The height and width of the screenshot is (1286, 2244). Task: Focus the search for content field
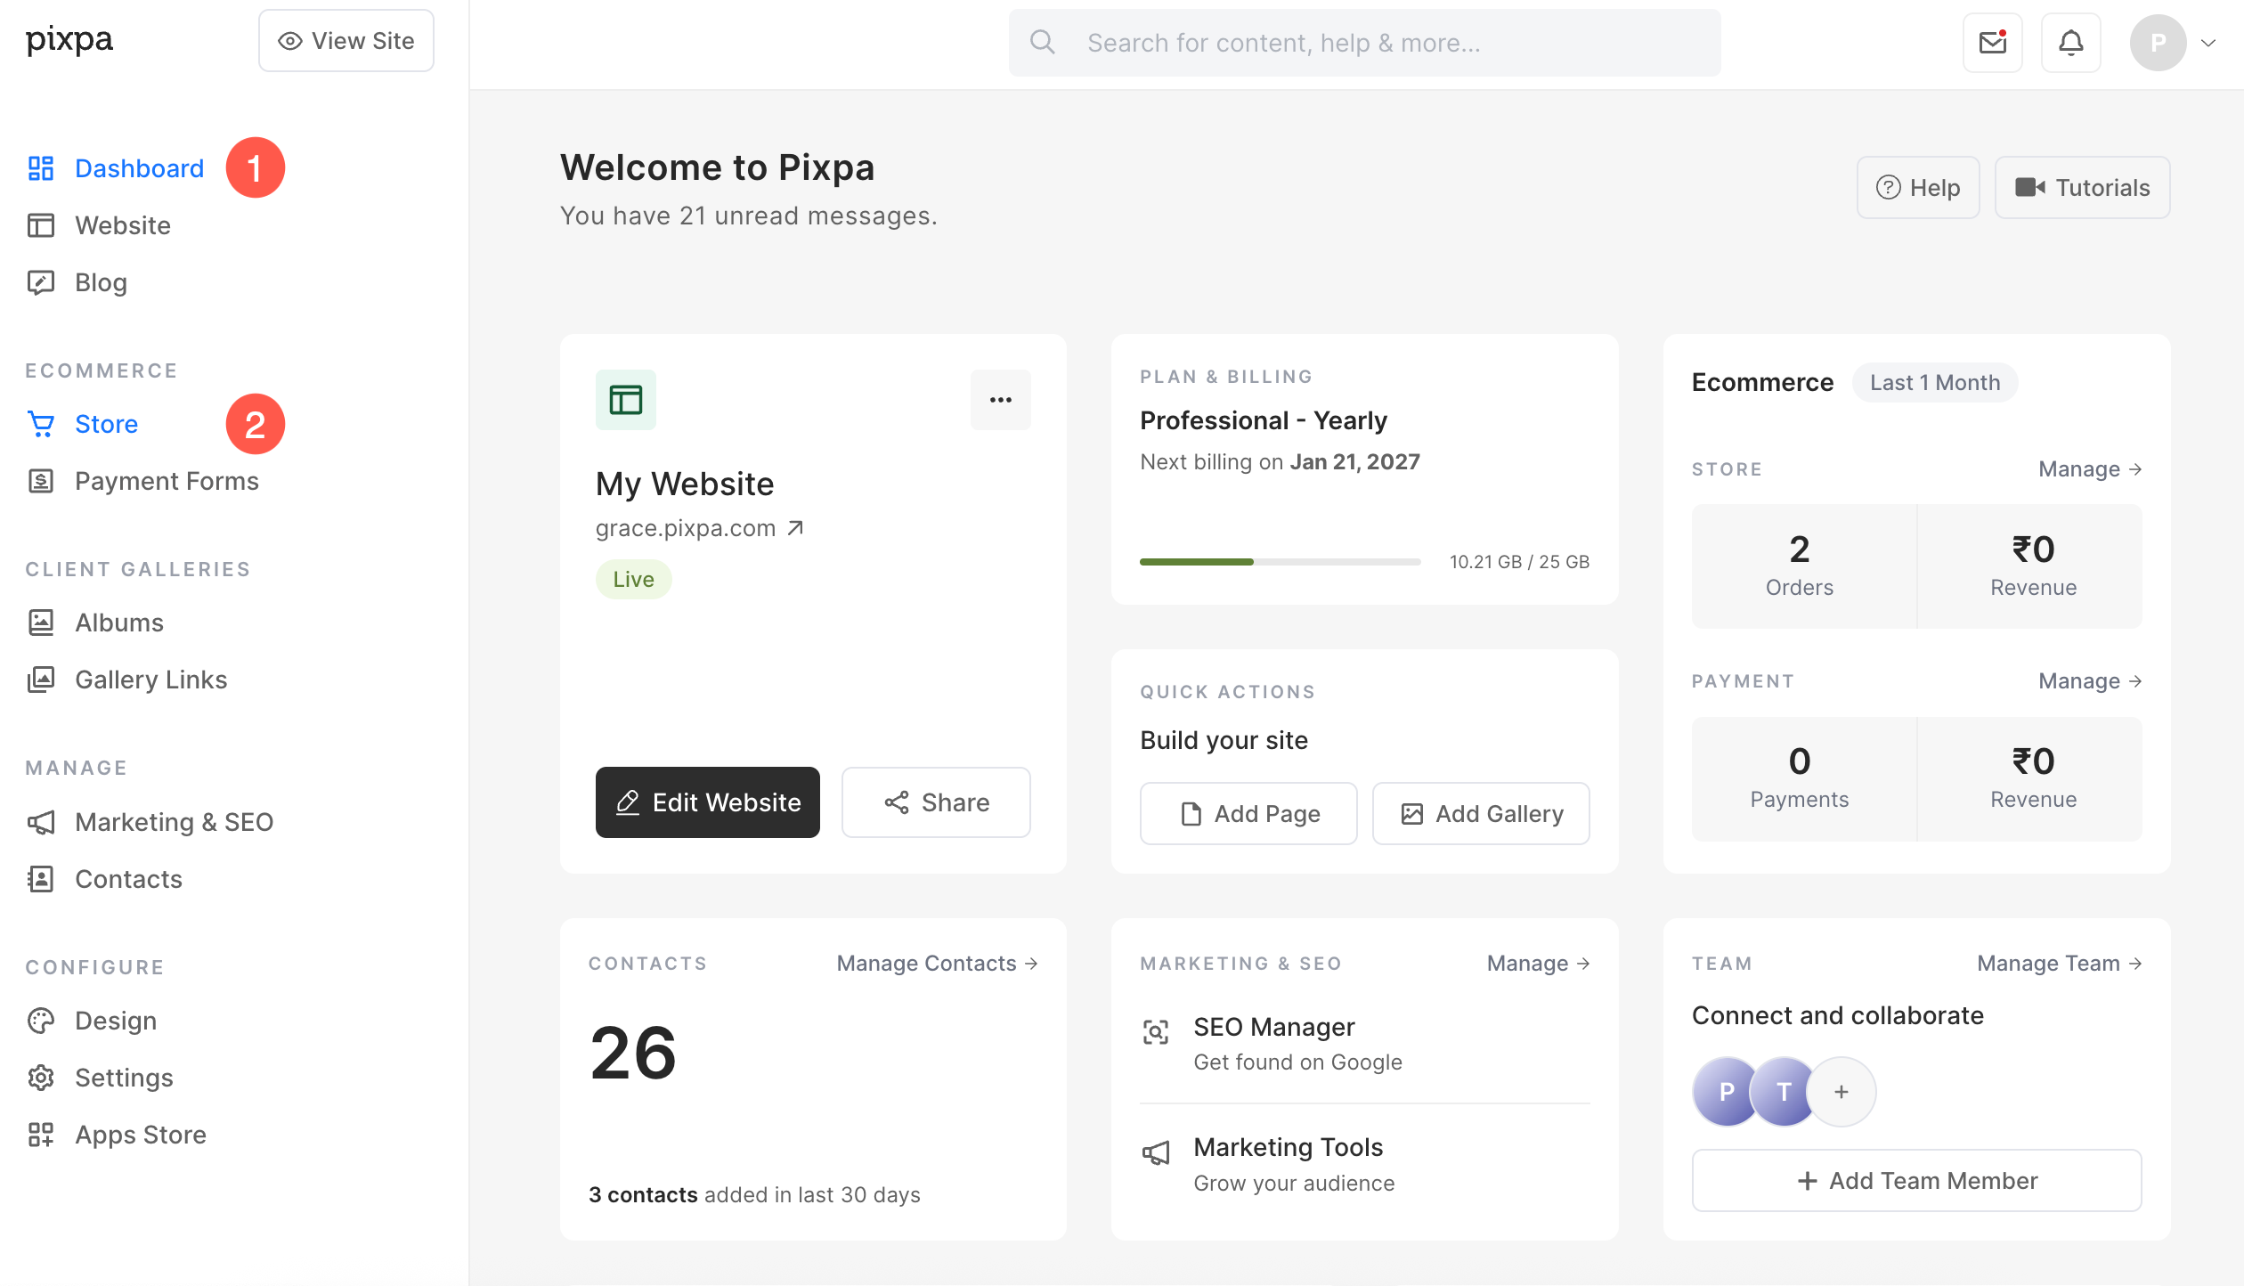pos(1364,42)
